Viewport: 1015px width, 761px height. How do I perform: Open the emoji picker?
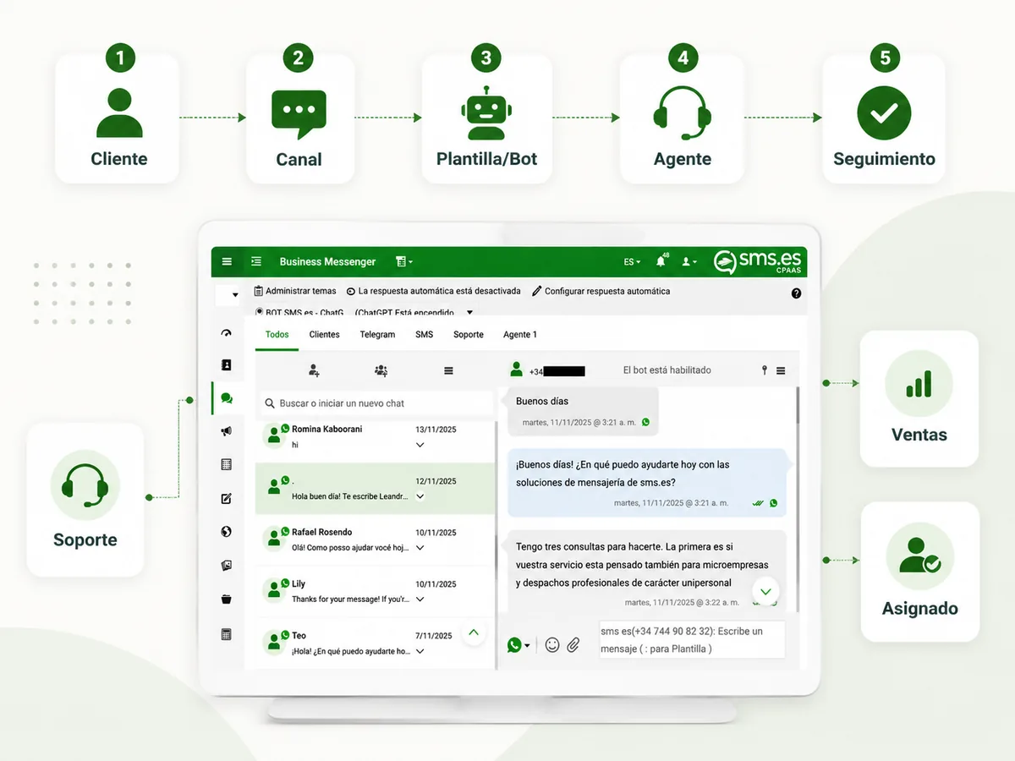[x=552, y=645]
